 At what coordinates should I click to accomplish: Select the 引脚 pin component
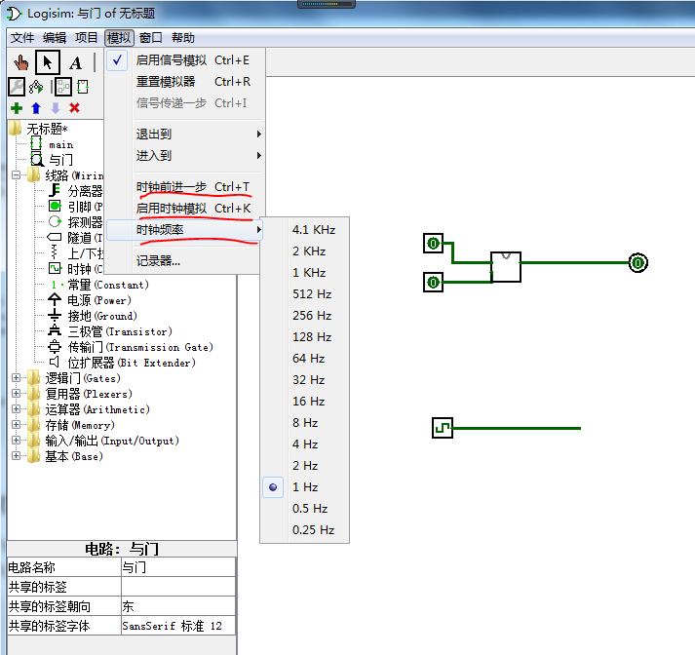click(x=75, y=207)
